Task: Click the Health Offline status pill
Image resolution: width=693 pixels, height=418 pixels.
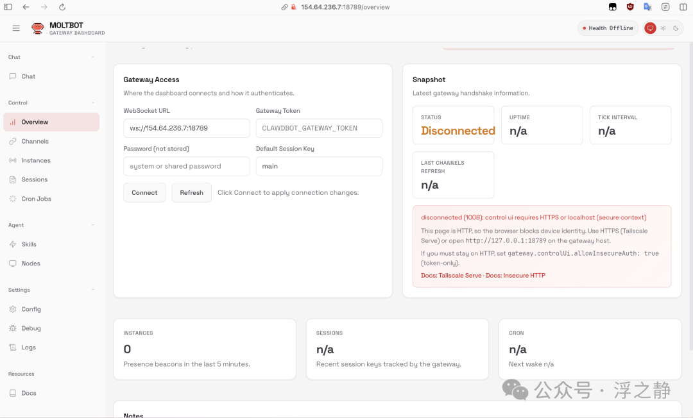Action: (x=608, y=28)
